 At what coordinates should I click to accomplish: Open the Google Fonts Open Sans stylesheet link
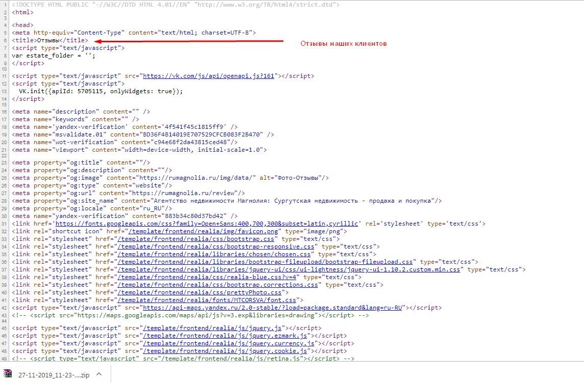[x=207, y=224]
